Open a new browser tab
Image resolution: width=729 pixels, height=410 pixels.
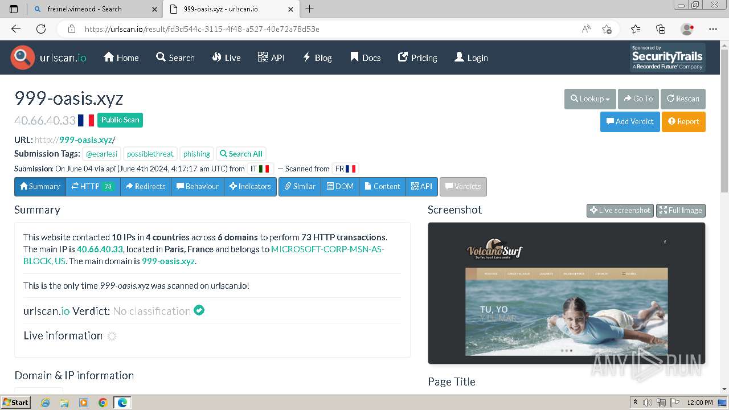pos(310,9)
